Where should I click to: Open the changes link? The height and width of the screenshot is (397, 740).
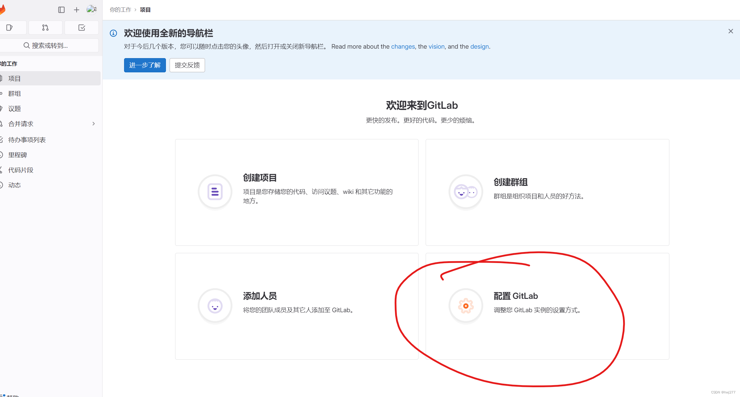coord(403,47)
